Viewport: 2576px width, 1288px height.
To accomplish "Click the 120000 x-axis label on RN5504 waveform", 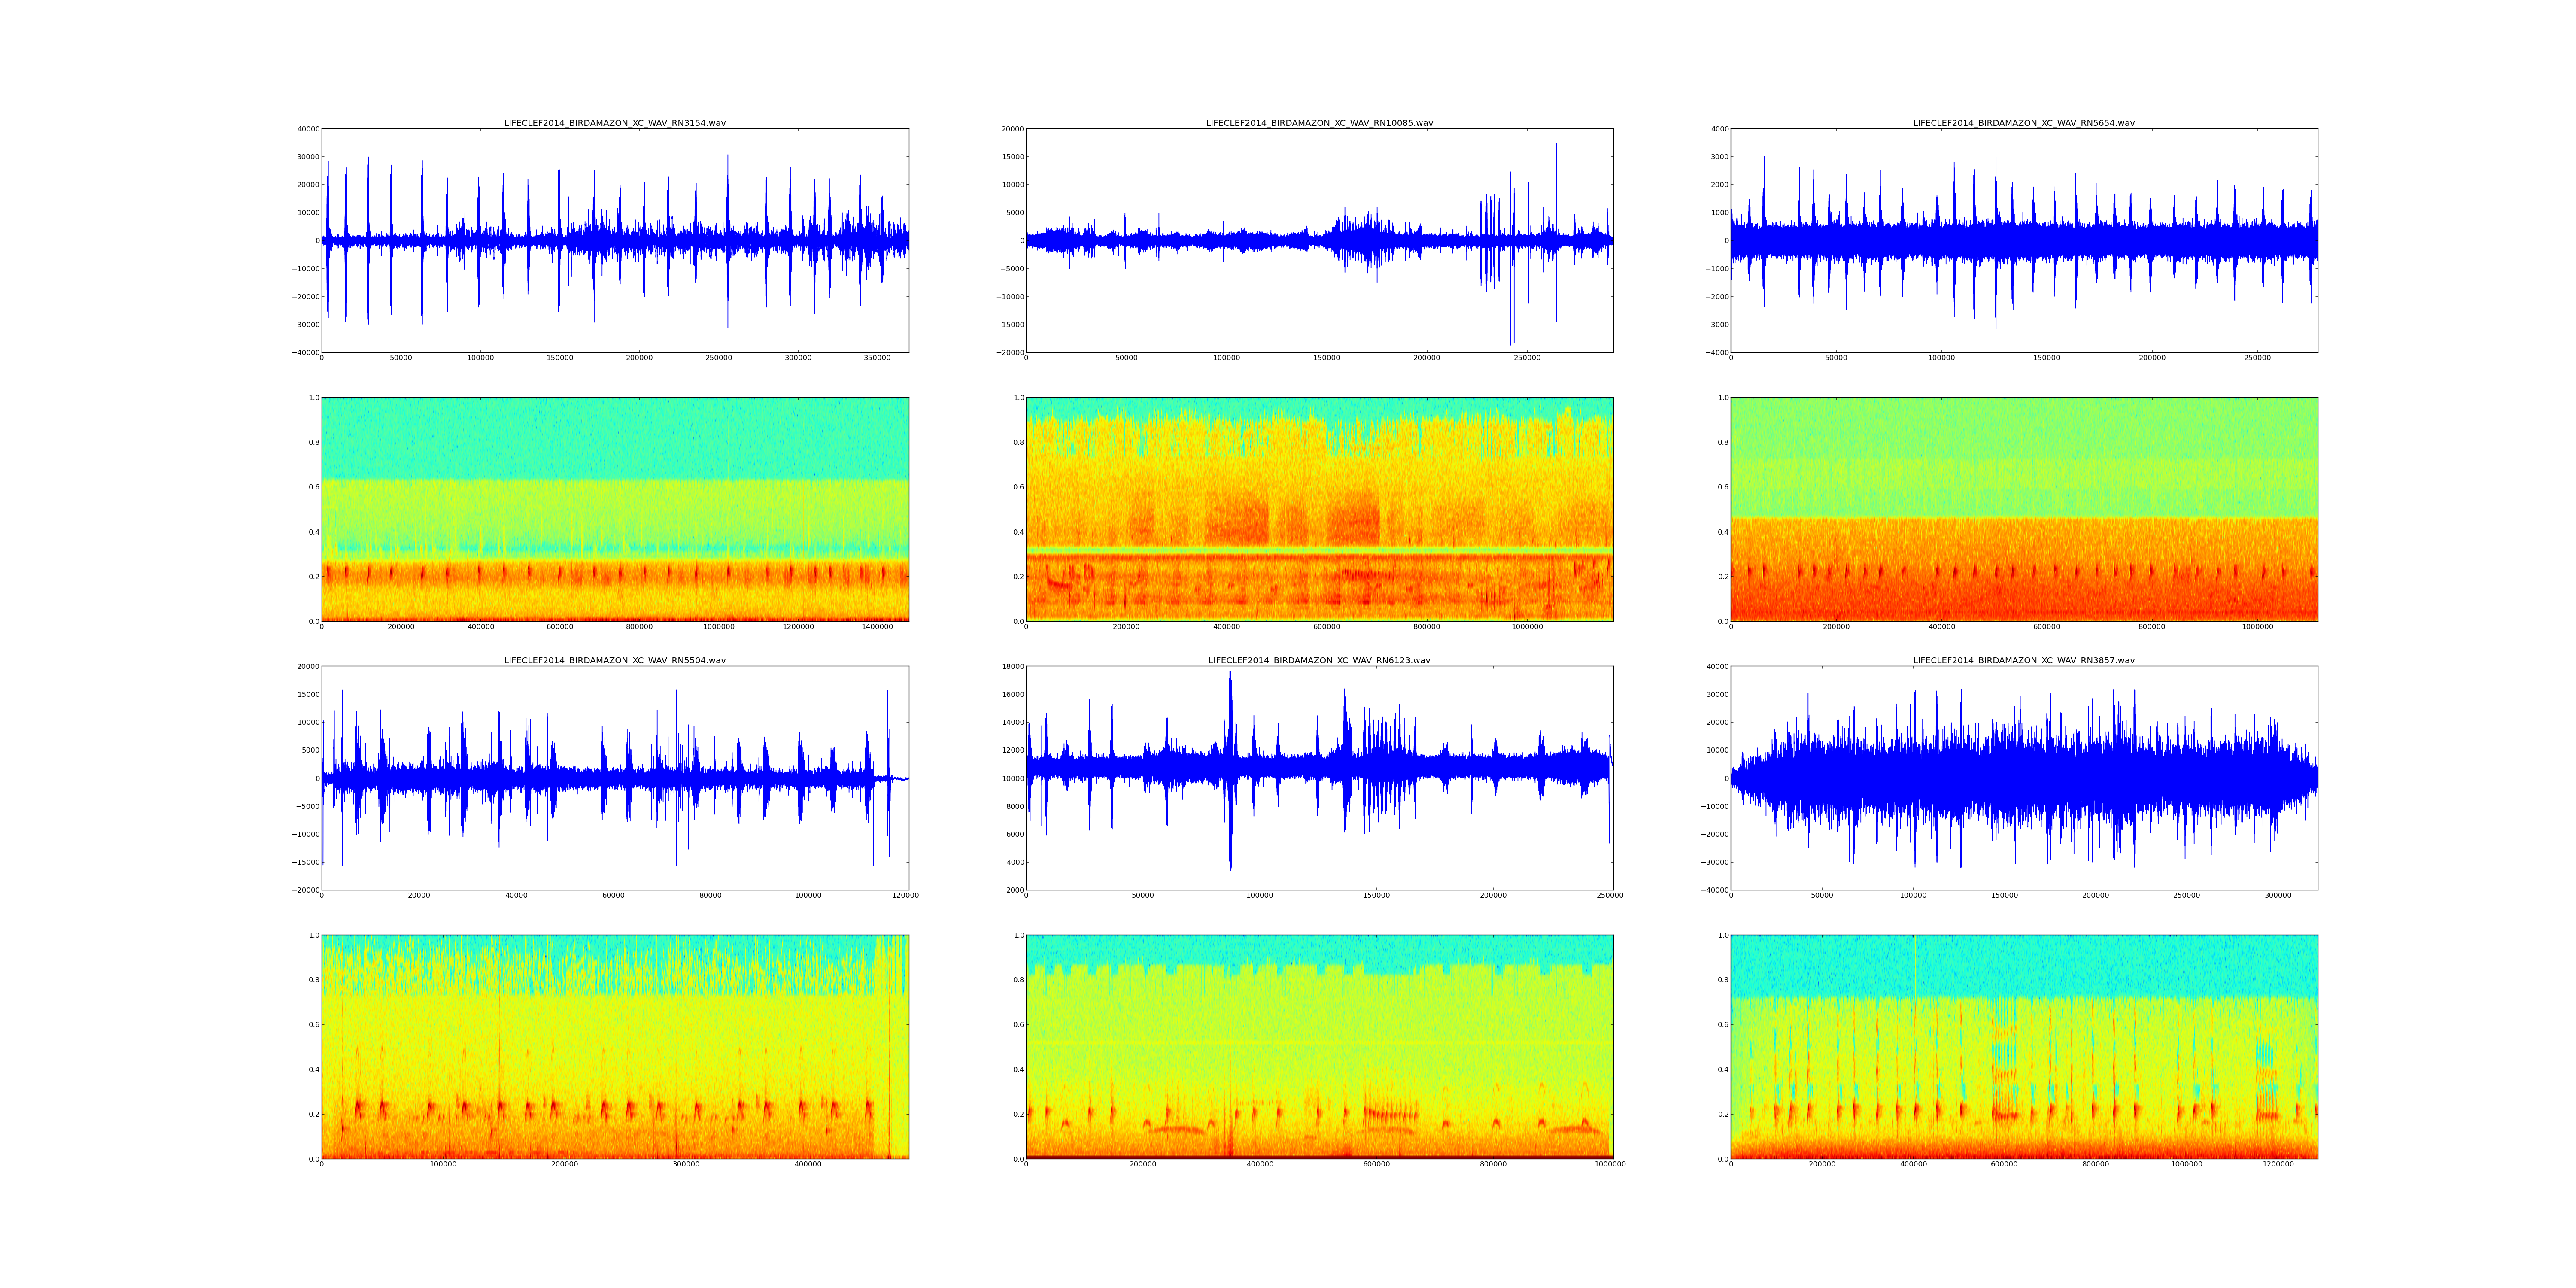I will (905, 896).
